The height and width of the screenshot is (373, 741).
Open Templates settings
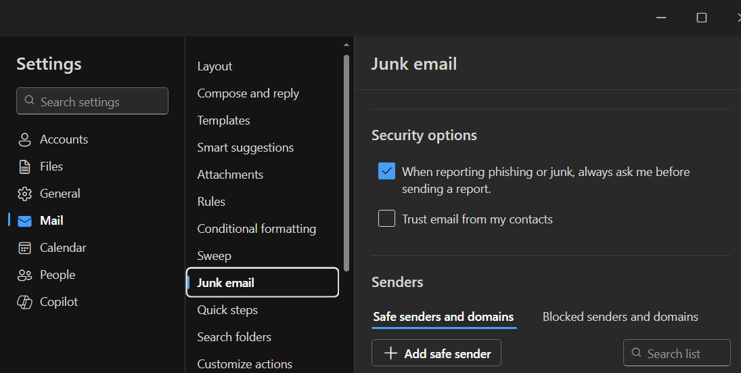coord(223,120)
